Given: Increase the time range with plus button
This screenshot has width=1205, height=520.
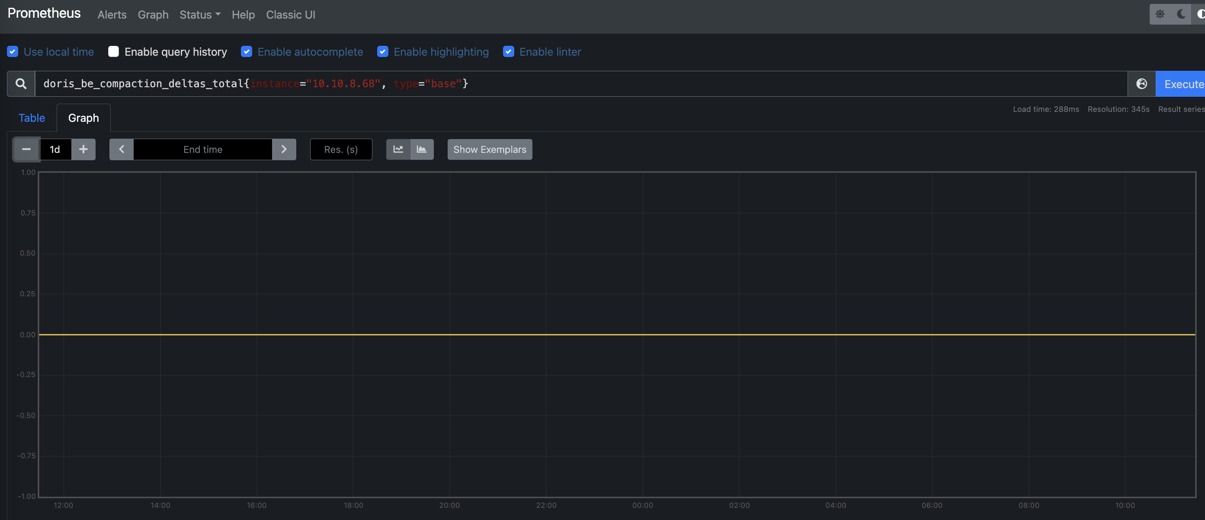Looking at the screenshot, I should [83, 149].
